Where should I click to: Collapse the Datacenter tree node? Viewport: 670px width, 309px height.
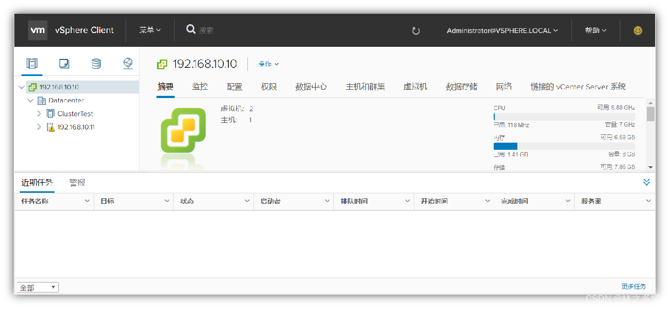(x=30, y=101)
